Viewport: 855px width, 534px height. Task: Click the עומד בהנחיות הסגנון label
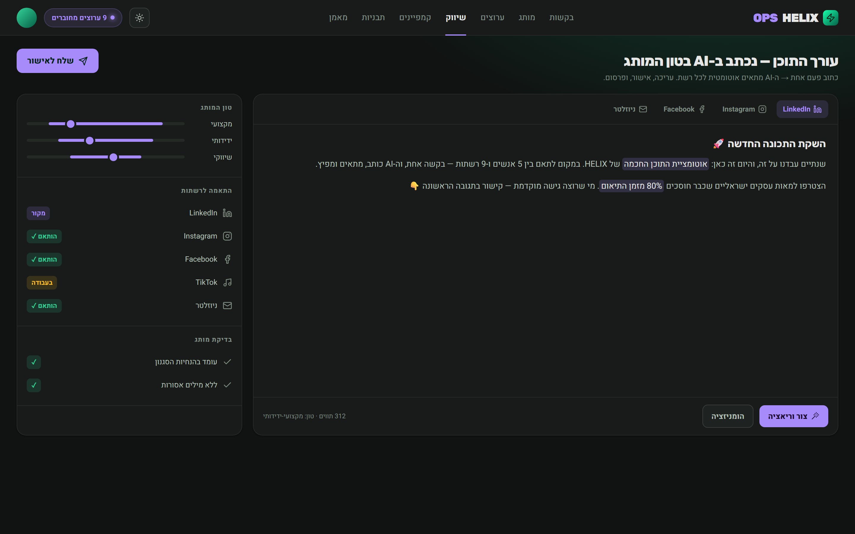point(186,362)
